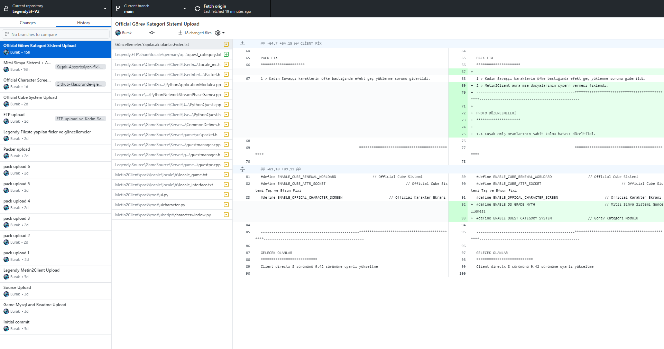Open file game\src\packet.h

[172, 134]
